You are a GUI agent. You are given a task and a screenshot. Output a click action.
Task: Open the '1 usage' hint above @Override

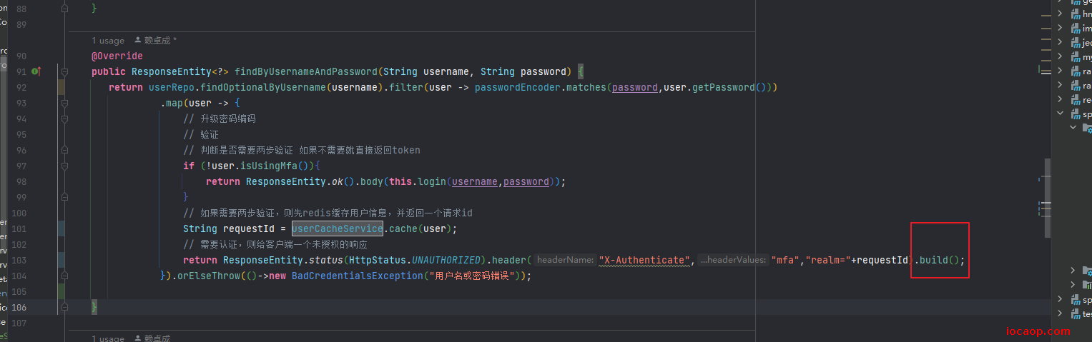click(x=108, y=41)
